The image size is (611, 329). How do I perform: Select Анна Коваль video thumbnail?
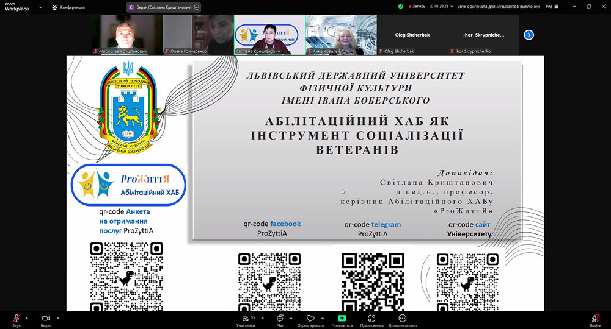coord(342,35)
